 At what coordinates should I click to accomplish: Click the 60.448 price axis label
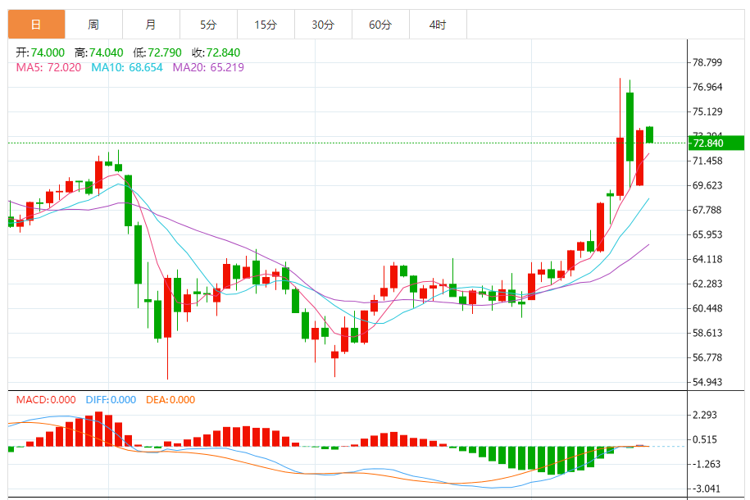pos(707,309)
